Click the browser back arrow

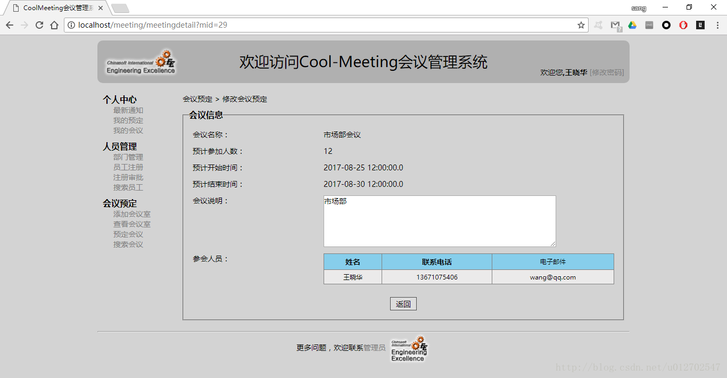point(10,25)
